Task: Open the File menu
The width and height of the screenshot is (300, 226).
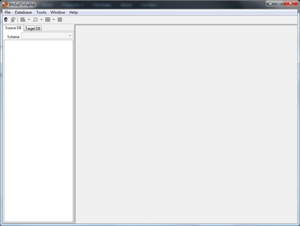Action: pos(7,12)
